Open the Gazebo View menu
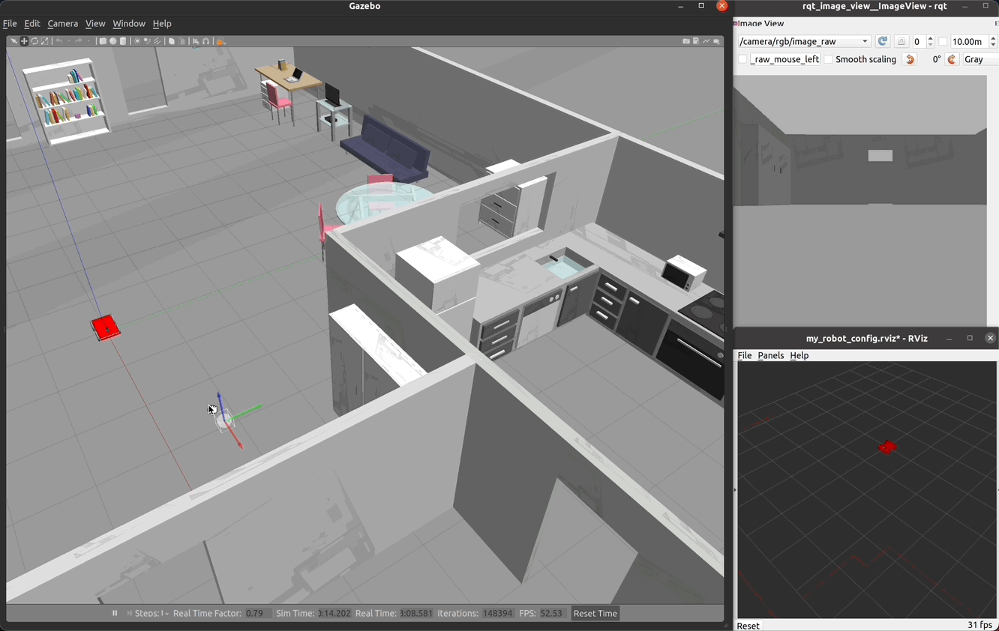Image resolution: width=999 pixels, height=631 pixels. [95, 23]
